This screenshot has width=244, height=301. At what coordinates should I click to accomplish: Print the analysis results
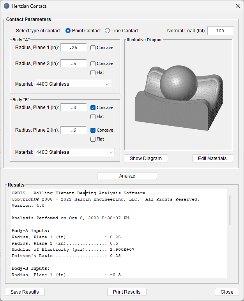(x=127, y=292)
